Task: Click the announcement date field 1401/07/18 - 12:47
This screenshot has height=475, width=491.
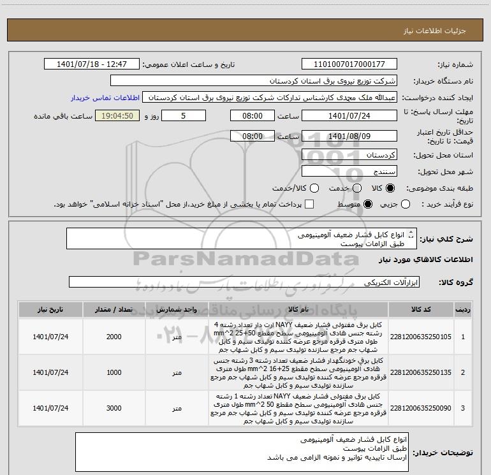Action: 92,64
